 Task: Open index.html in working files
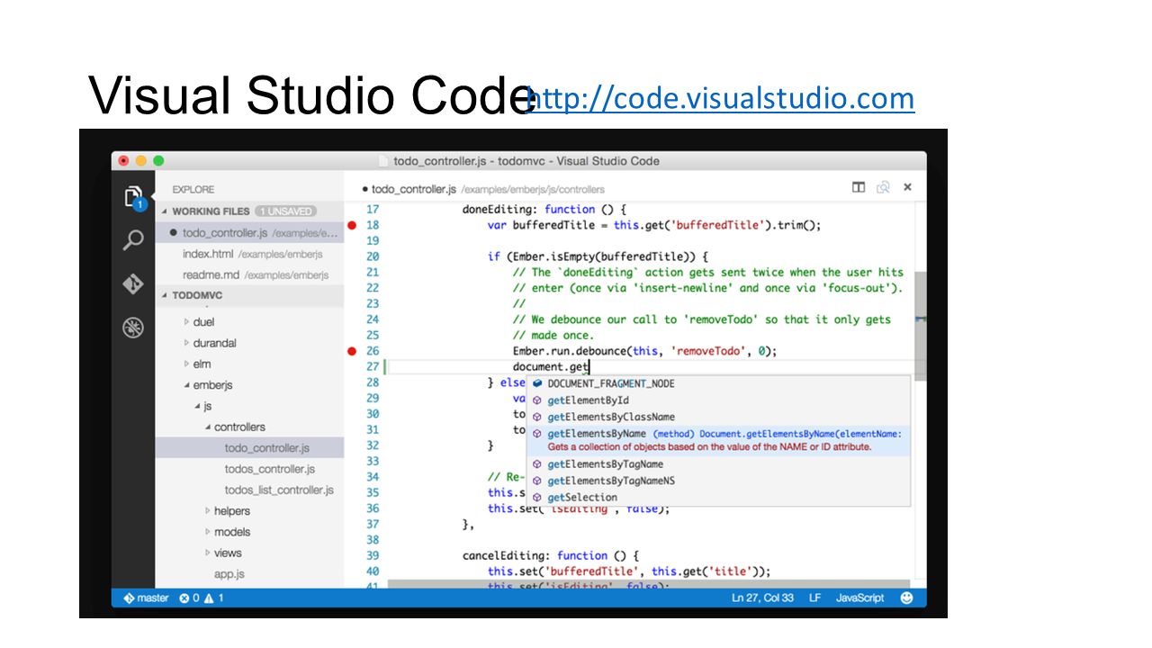pyautogui.click(x=249, y=254)
